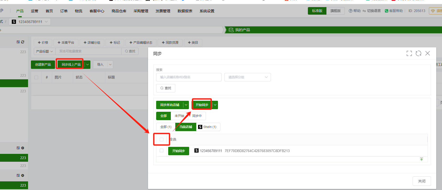Click the switch language icon
442x190 pixels.
coord(364,11)
